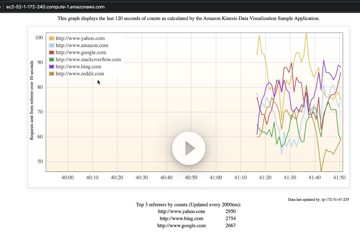Select http://www.yahoo.com legend label
Viewport: 360px width, 245px height.
(x=80, y=38)
